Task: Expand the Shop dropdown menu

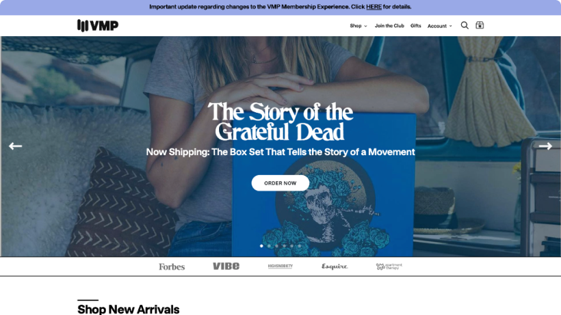Action: click(x=358, y=26)
